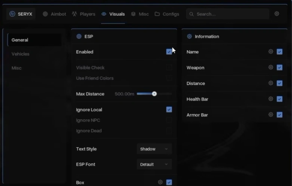Uncheck the Ignore Local checkbox
This screenshot has height=186, width=292.
point(169,109)
